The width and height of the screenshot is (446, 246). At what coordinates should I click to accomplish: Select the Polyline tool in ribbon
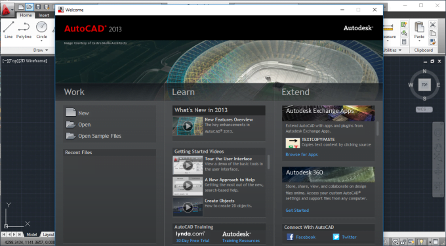click(24, 30)
